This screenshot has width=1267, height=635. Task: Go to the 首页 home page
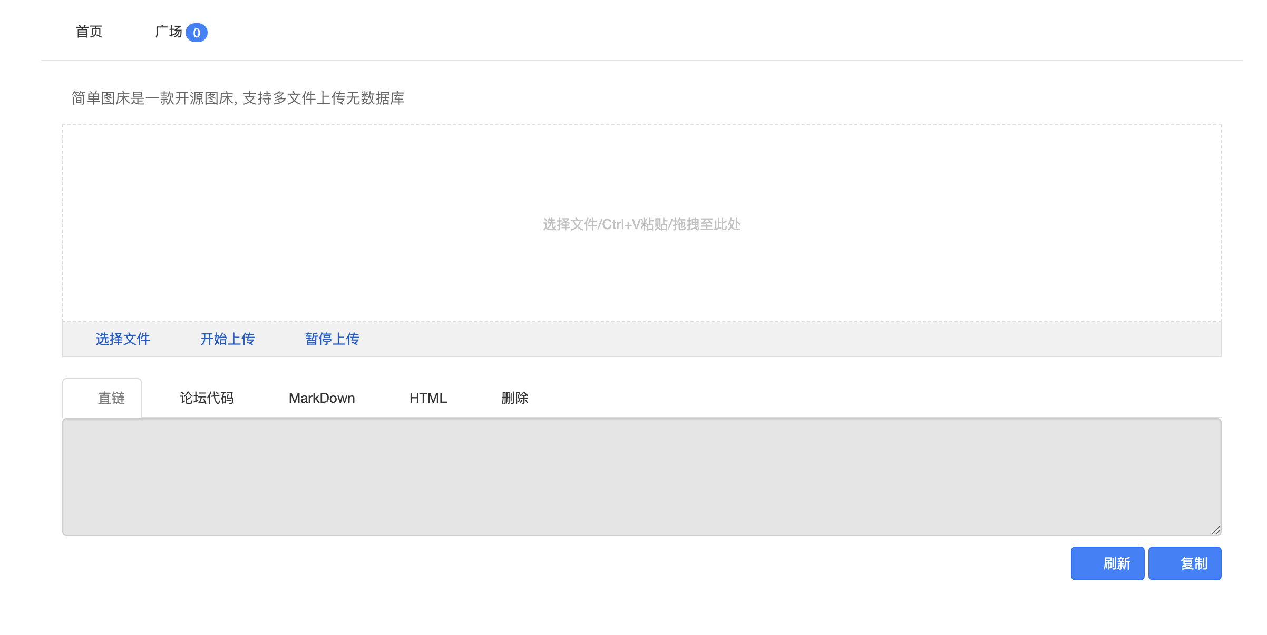tap(89, 32)
